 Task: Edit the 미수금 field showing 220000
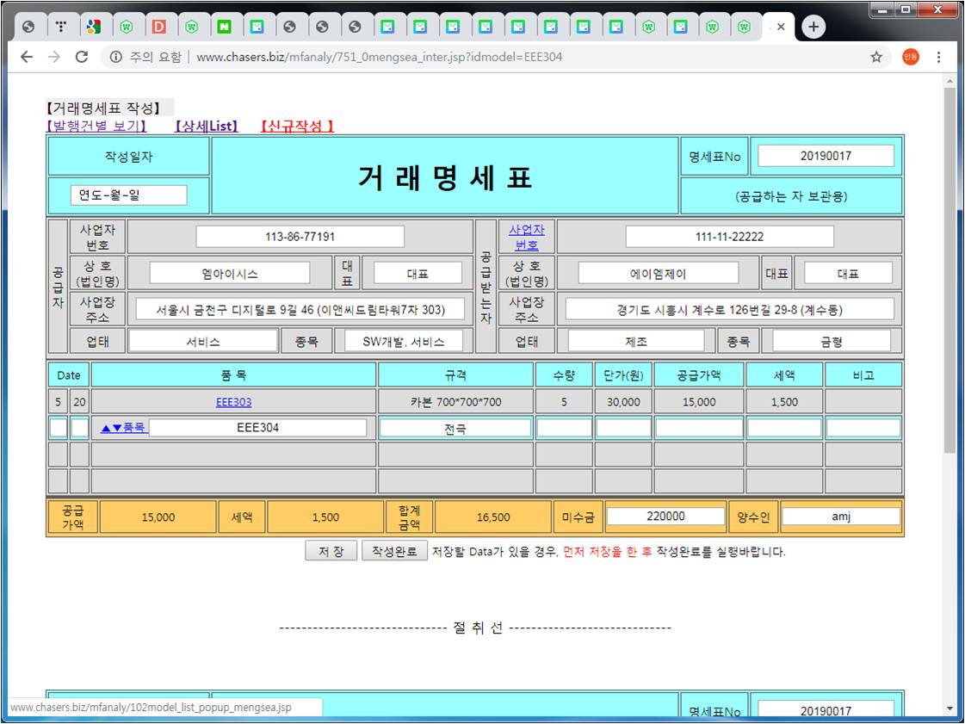point(665,517)
